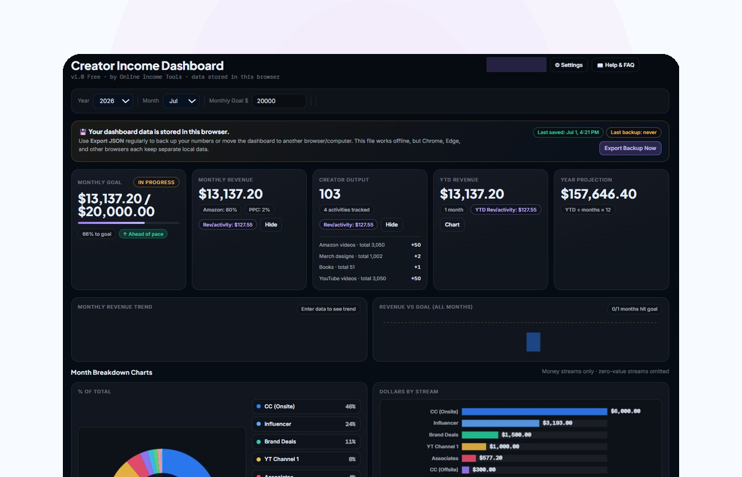Click the CC (Offsite) $300.00 bar
Image resolution: width=742 pixels, height=477 pixels.
pyautogui.click(x=465, y=470)
